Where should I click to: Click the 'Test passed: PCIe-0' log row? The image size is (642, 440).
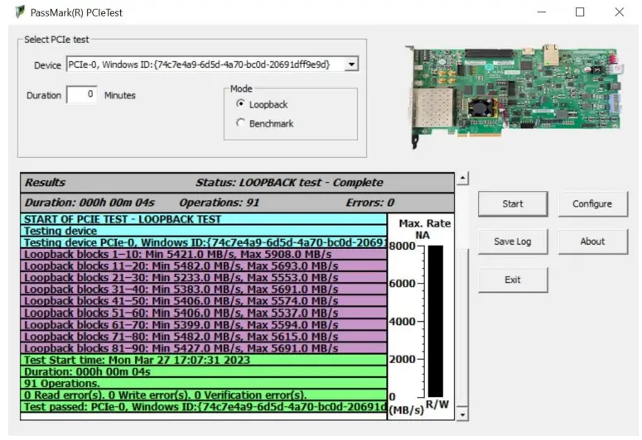(204, 407)
